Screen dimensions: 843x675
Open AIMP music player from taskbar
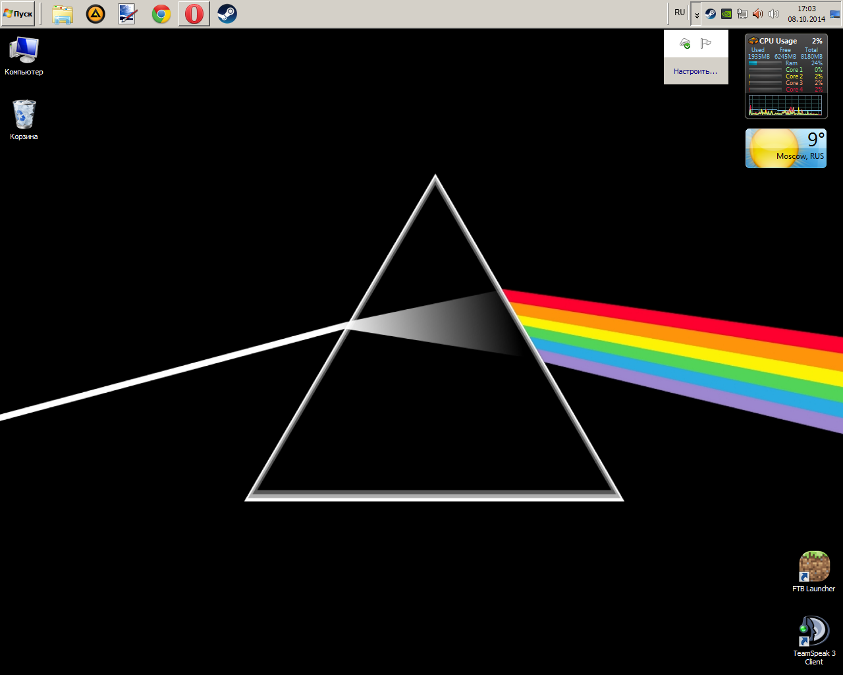click(95, 14)
